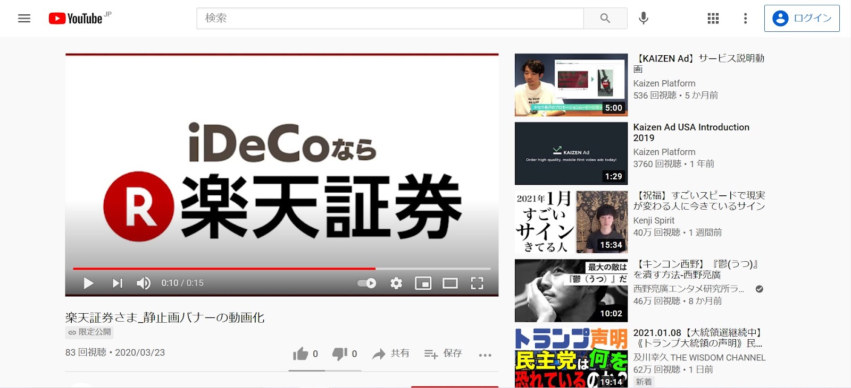Enable miniplayer mode
The image size is (851, 388).
coord(423,283)
